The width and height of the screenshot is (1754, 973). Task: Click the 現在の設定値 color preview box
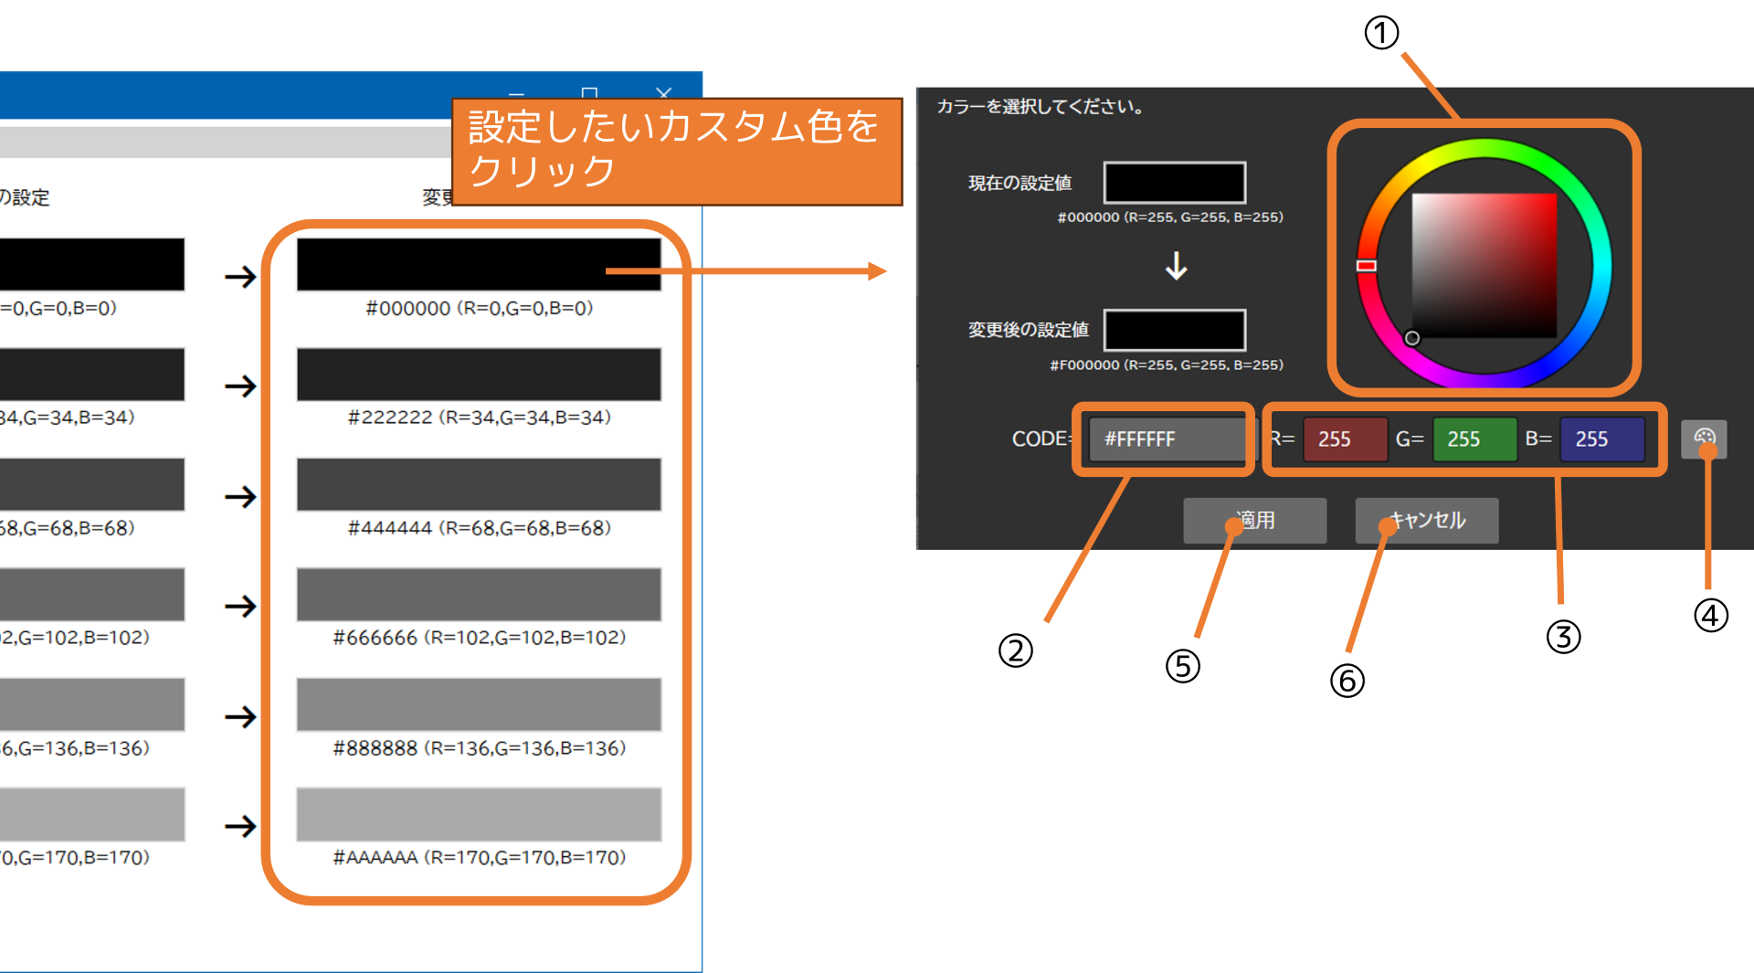click(x=1174, y=183)
